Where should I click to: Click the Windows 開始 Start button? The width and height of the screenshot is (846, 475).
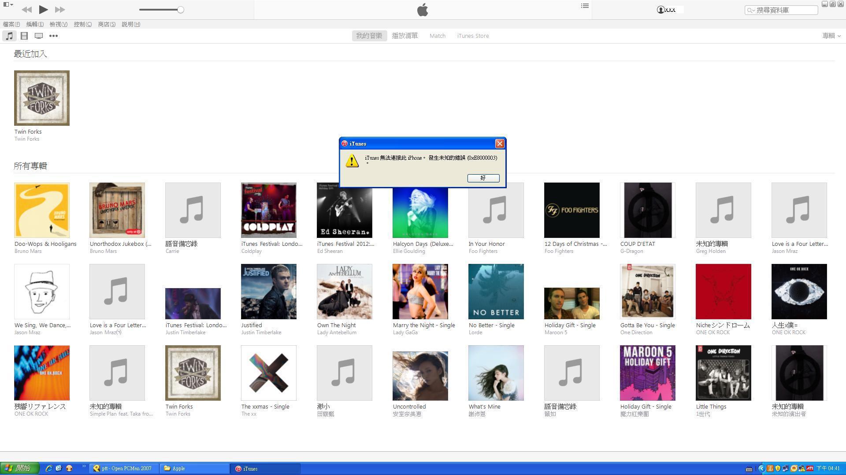point(19,468)
